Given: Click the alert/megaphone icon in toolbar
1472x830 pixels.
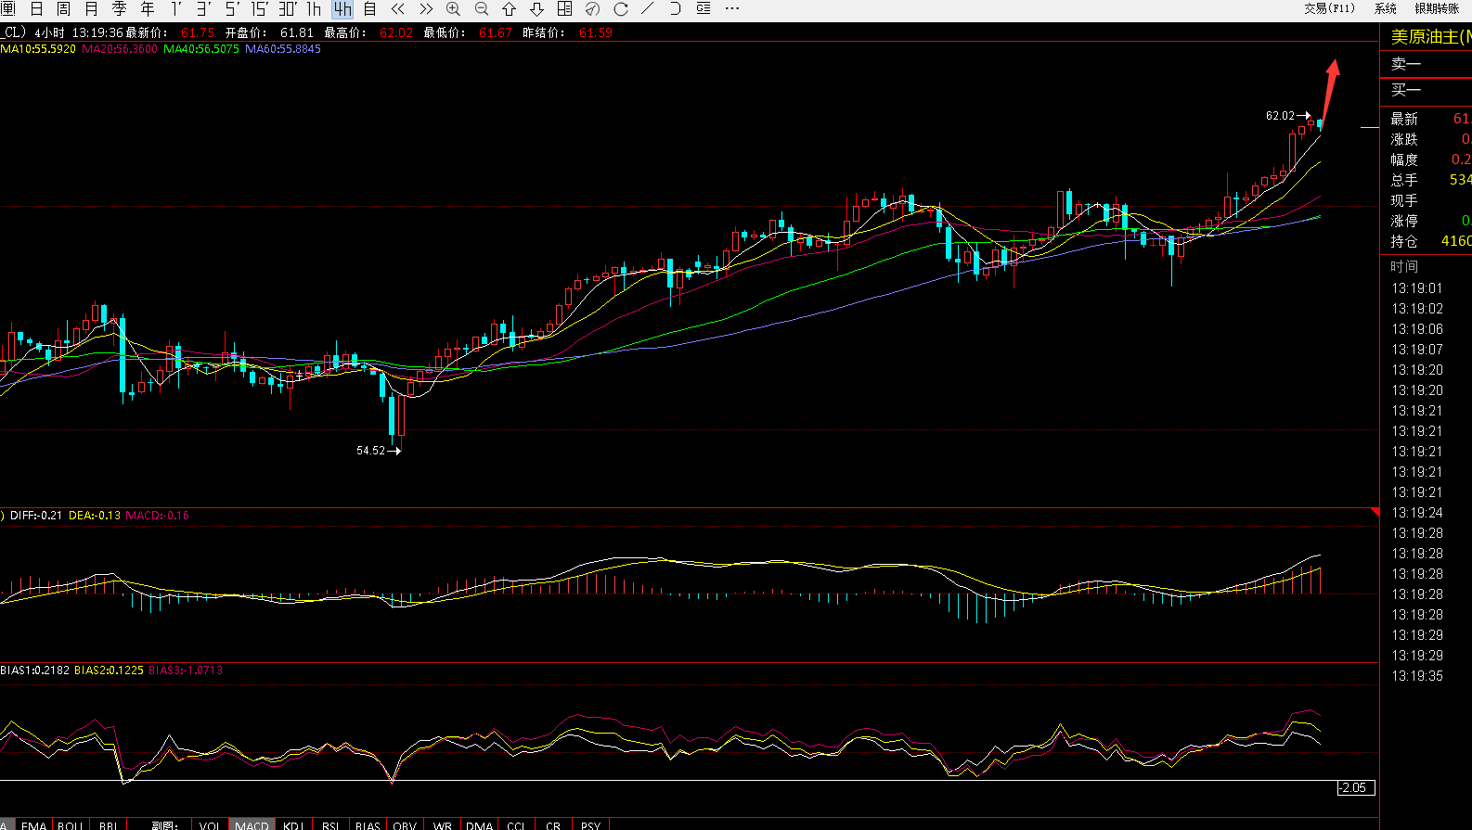Looking at the screenshot, I should pos(592,8).
